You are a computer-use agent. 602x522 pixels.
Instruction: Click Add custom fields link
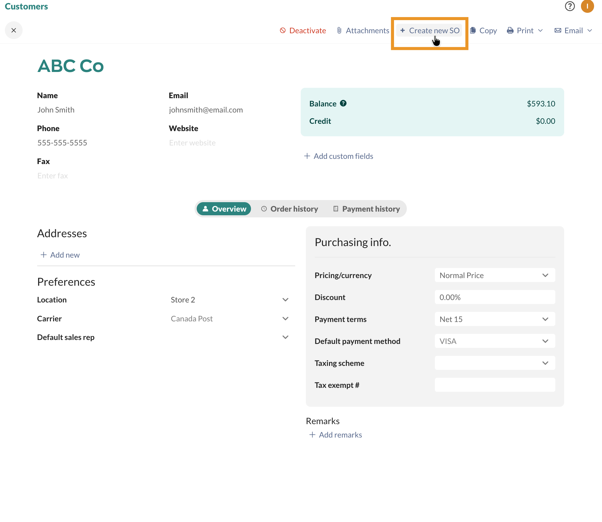point(339,156)
